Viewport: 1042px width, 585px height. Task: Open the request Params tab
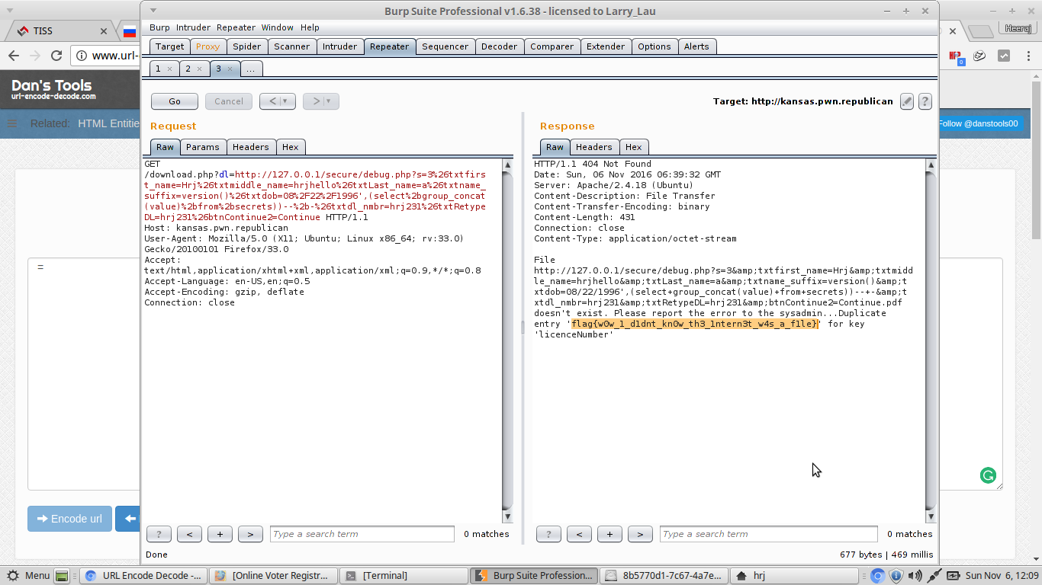tap(203, 147)
